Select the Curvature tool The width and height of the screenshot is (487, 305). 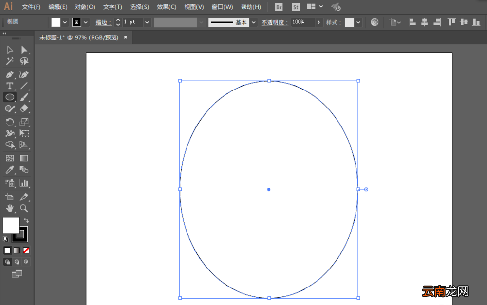coord(24,74)
